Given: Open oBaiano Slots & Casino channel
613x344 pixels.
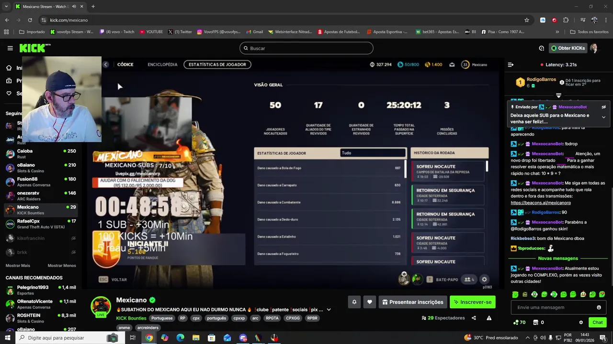Looking at the screenshot, I should [x=41, y=168].
